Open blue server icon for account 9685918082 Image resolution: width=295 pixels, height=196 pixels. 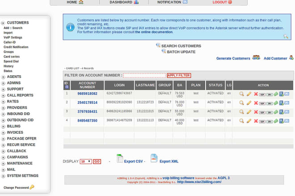pyautogui.click(x=281, y=94)
